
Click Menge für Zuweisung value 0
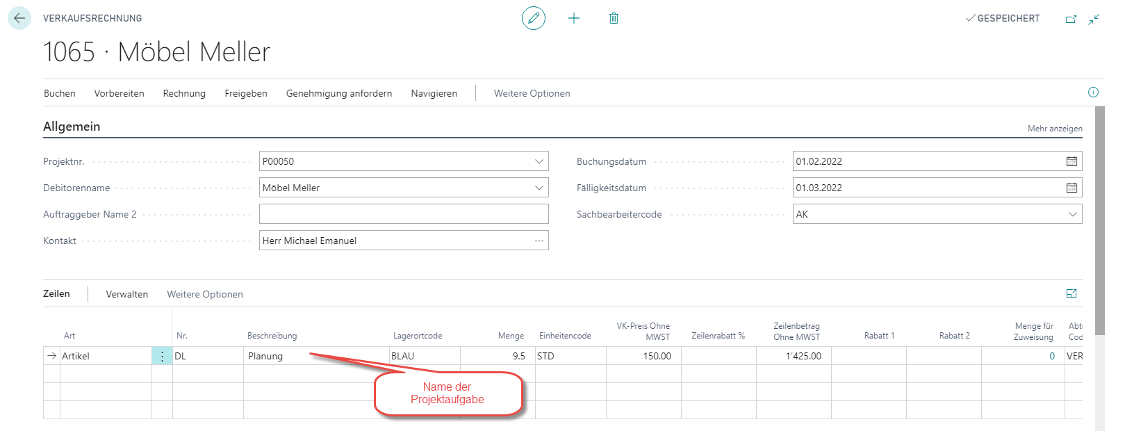(1052, 356)
